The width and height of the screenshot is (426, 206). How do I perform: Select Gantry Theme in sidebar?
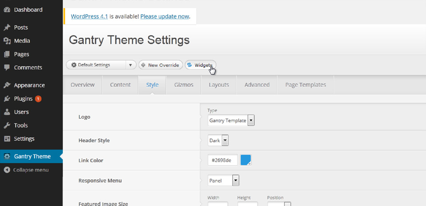(31, 156)
